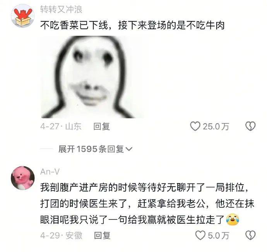This screenshot has width=267, height=252.
Task: Open the blurry meme face image
Action: (91, 77)
